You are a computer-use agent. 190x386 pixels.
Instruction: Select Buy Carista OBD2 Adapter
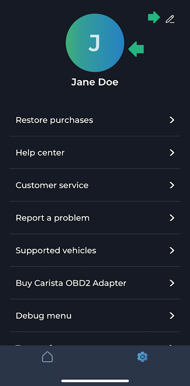95,283
